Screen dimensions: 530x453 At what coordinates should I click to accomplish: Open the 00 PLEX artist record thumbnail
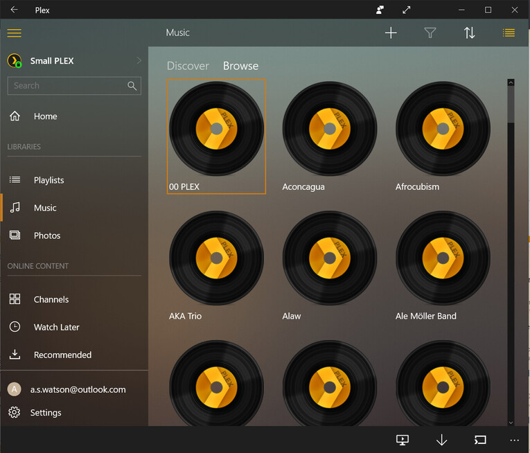click(216, 128)
